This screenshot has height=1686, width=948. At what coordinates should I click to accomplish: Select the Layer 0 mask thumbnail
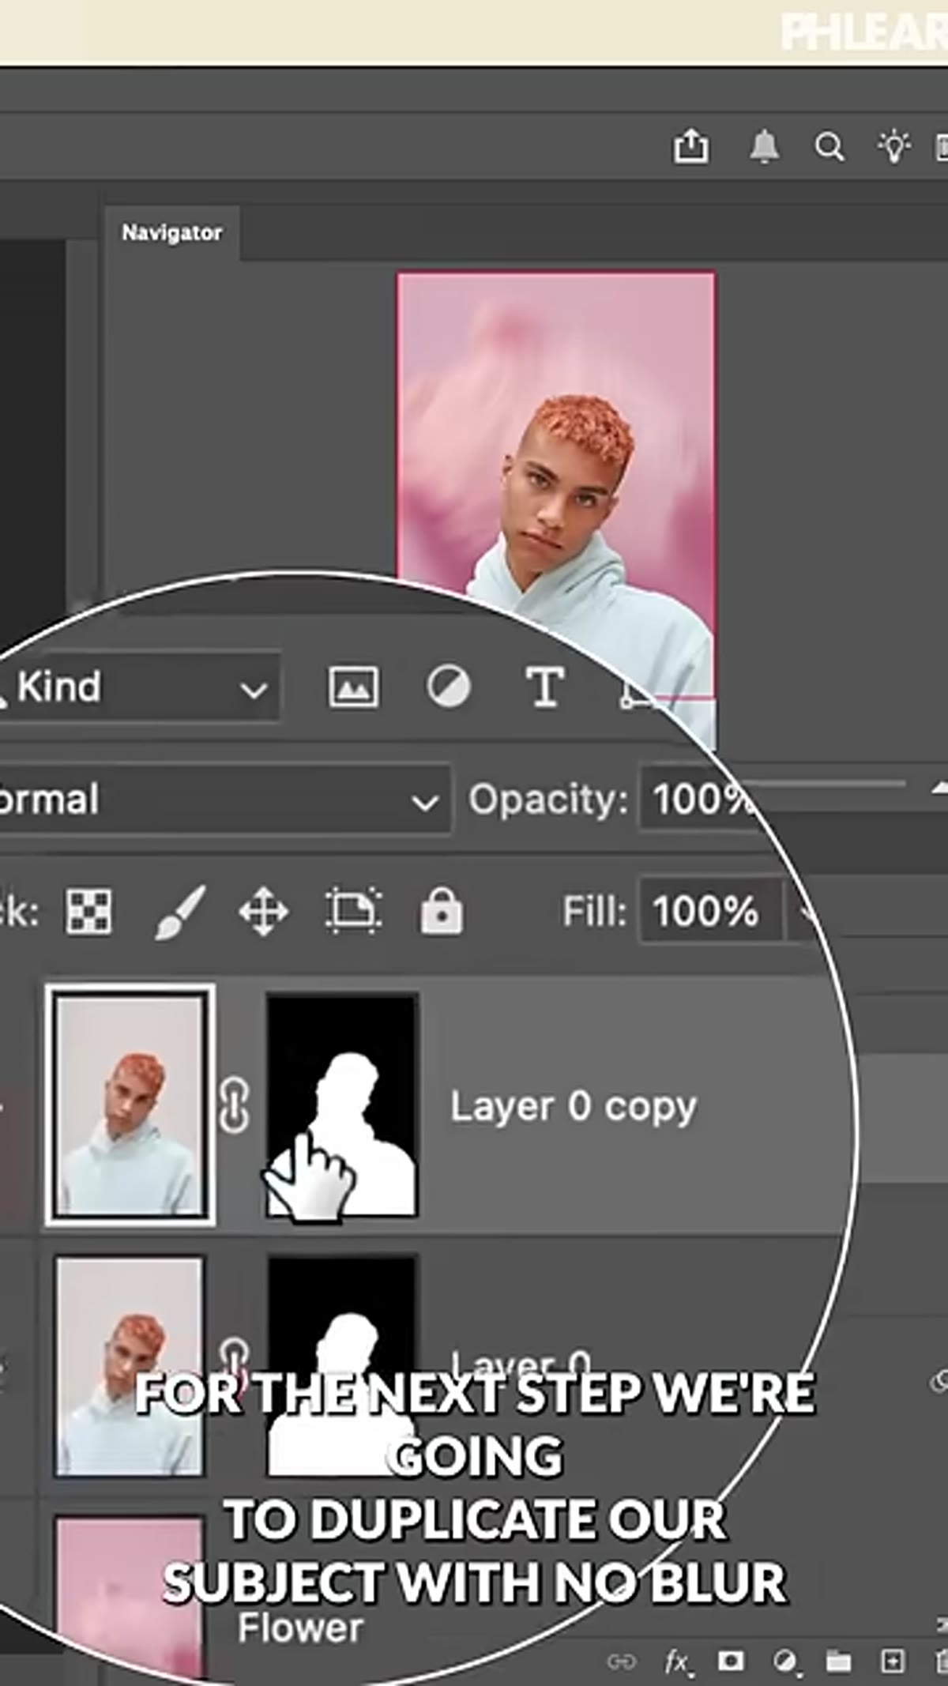(x=341, y=1367)
